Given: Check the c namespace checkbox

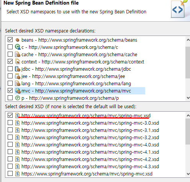Looking at the screenshot, I should coord(10,47).
